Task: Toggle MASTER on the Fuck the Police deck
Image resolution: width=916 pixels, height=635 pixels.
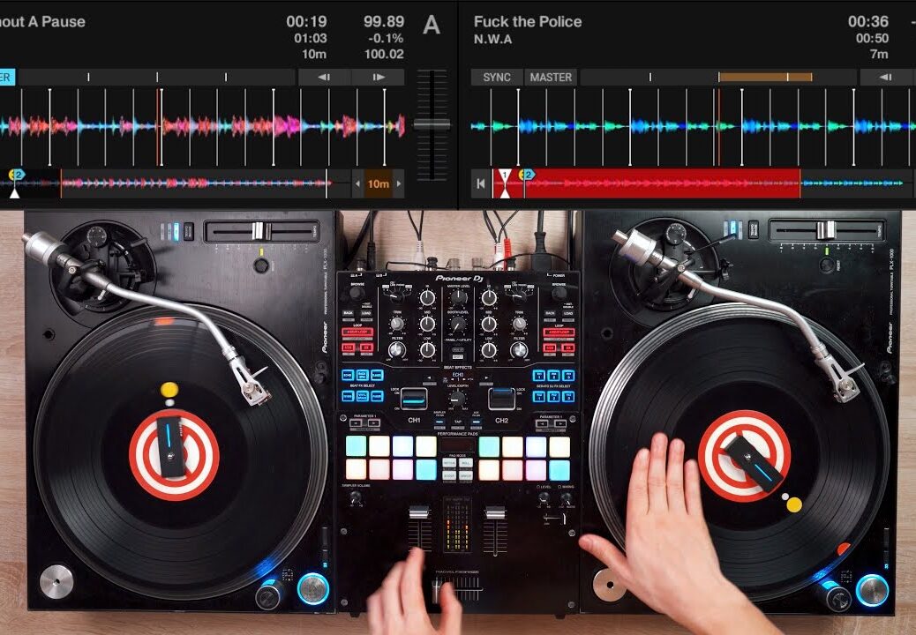Action: point(551,77)
